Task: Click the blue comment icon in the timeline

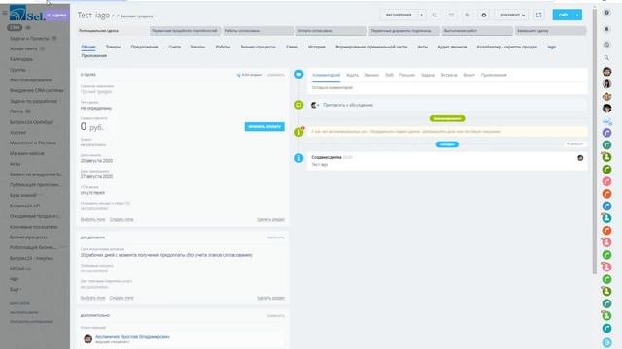Action: pyautogui.click(x=299, y=74)
